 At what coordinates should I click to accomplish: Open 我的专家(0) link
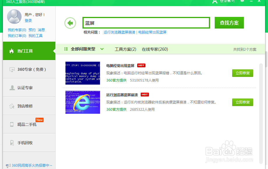click(17, 30)
